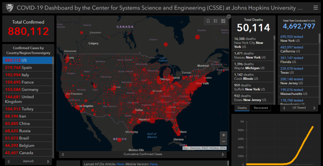Select 195,076 tested Massachusetts entry

[x=298, y=92]
